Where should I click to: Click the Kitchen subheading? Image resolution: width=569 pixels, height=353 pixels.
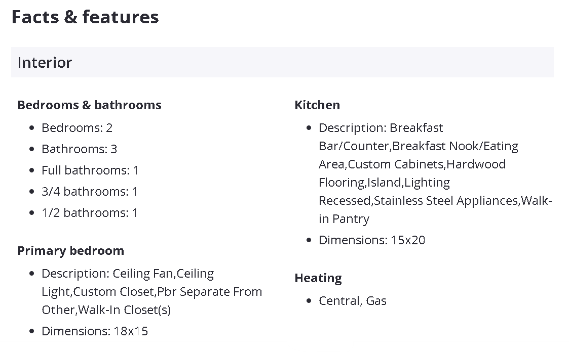click(x=317, y=105)
